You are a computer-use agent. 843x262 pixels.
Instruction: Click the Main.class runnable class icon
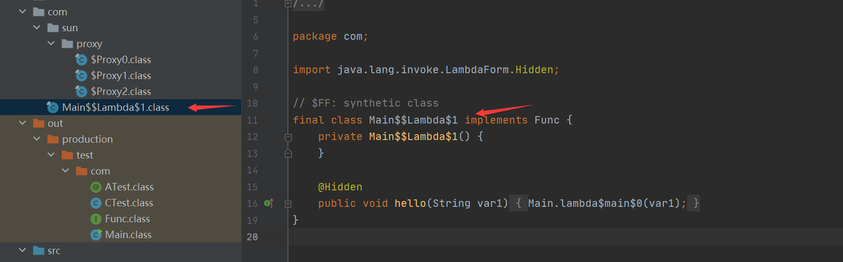96,234
